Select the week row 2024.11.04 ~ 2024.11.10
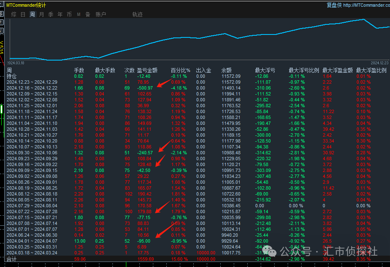Screen dimensions: 390x267 coord(32,123)
